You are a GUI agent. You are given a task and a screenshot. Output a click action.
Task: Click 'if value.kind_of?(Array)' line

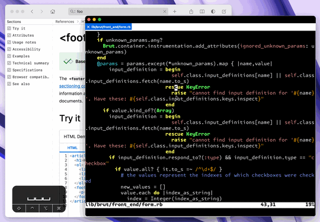pyautogui.click(x=139, y=111)
